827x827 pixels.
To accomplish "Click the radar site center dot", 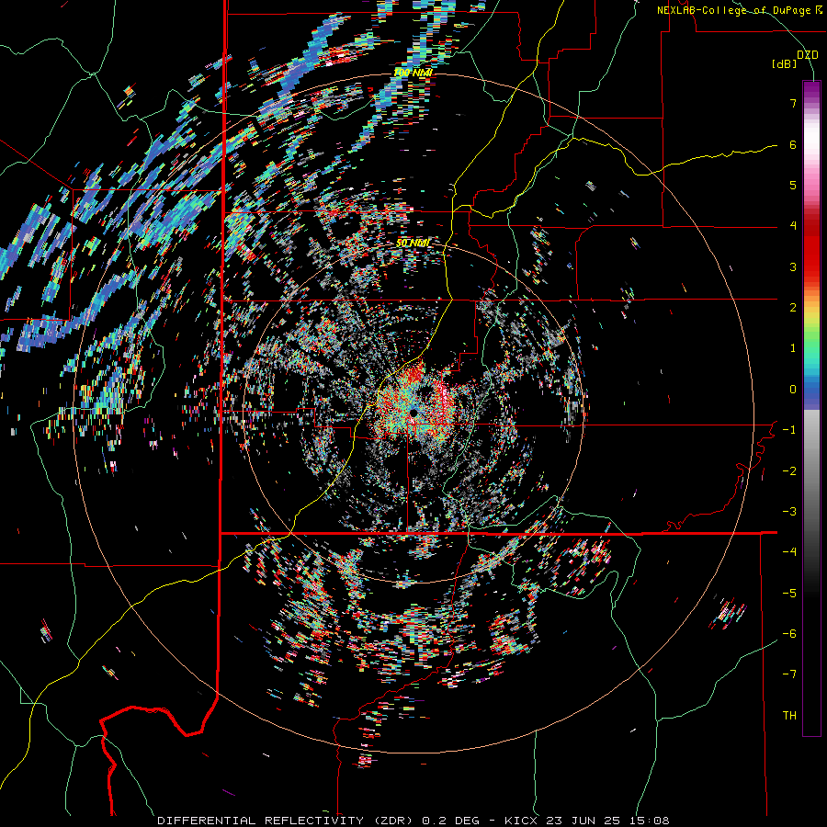I will tap(413, 412).
